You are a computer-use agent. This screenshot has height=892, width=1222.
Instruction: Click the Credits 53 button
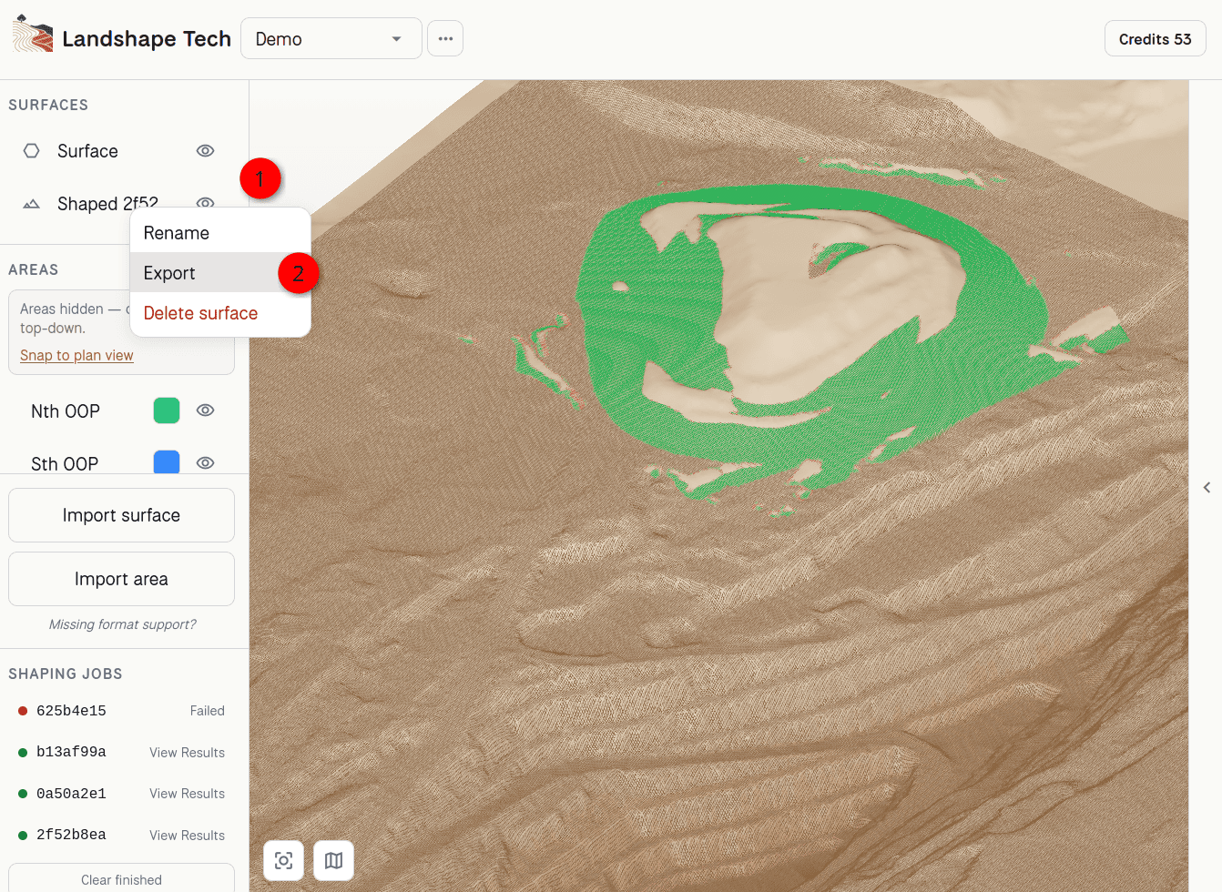point(1155,39)
